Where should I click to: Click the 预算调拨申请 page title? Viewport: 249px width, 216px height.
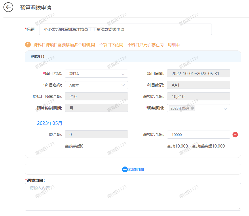point(36,7)
